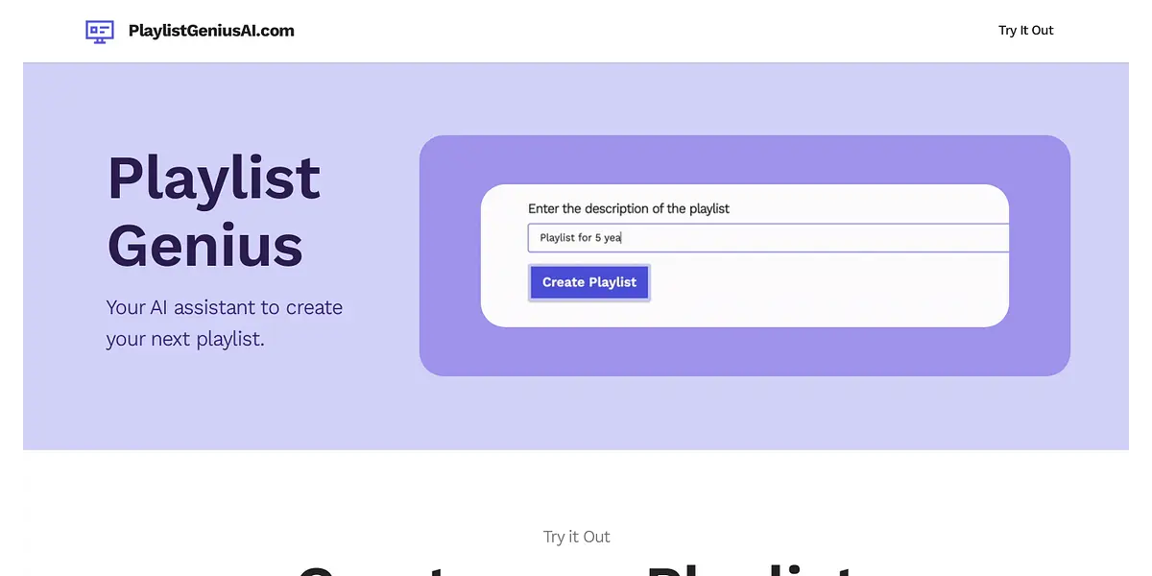Click the "your next playlist." tagline line
The width and height of the screenshot is (1152, 576).
(x=184, y=339)
